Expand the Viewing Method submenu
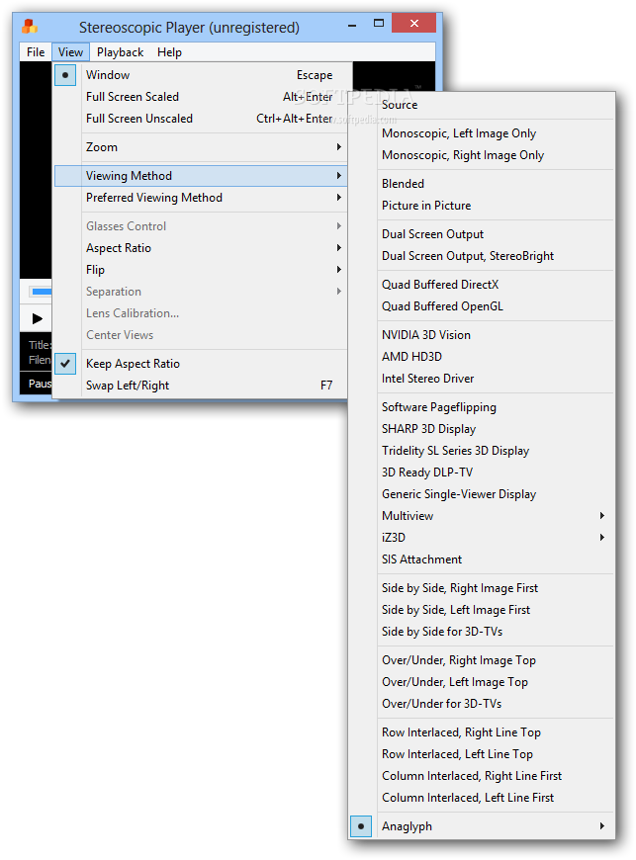 click(x=201, y=176)
